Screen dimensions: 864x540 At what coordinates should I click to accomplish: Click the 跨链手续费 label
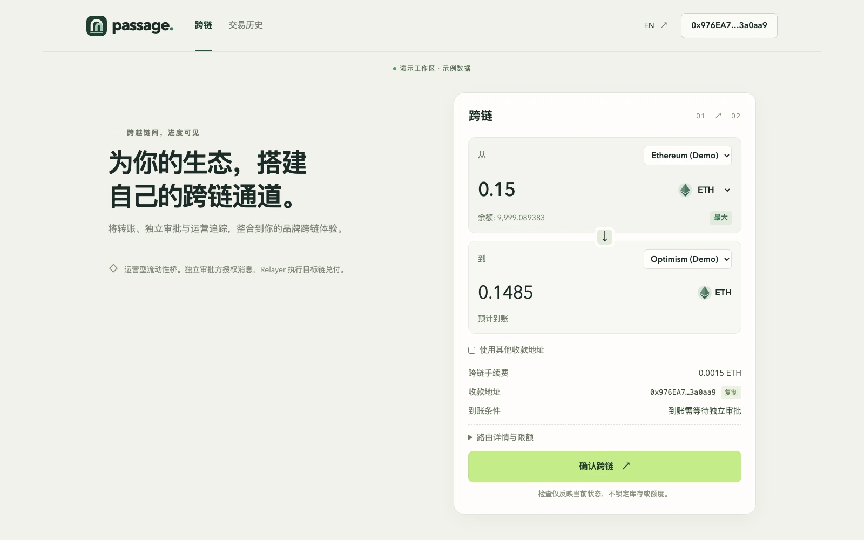tap(488, 373)
